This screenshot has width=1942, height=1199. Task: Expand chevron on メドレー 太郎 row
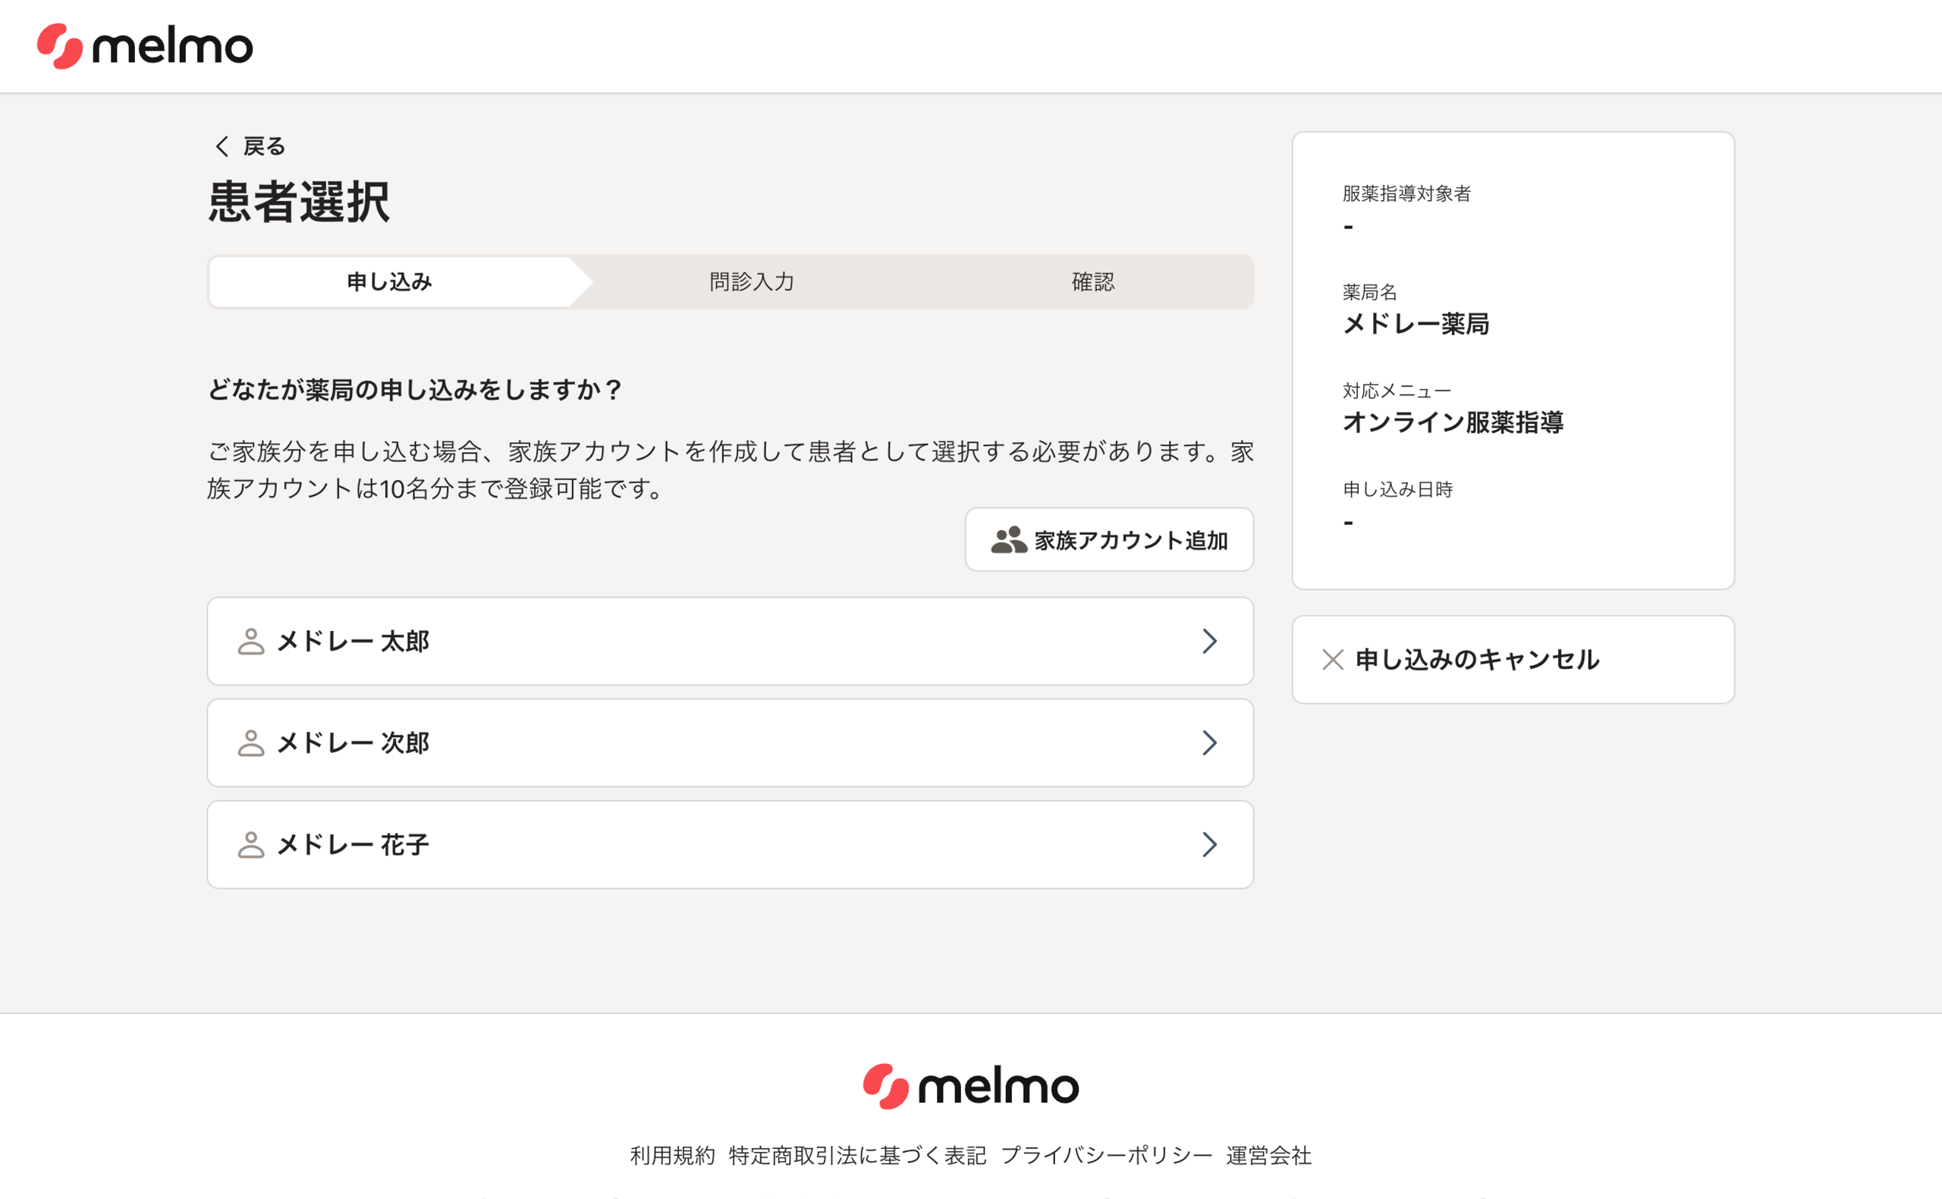point(1208,642)
